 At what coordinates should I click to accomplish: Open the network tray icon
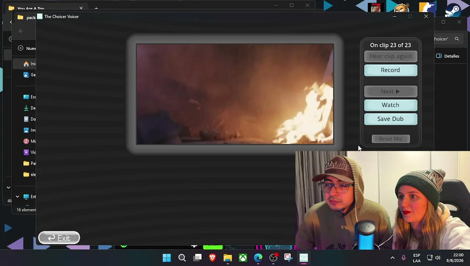430,258
